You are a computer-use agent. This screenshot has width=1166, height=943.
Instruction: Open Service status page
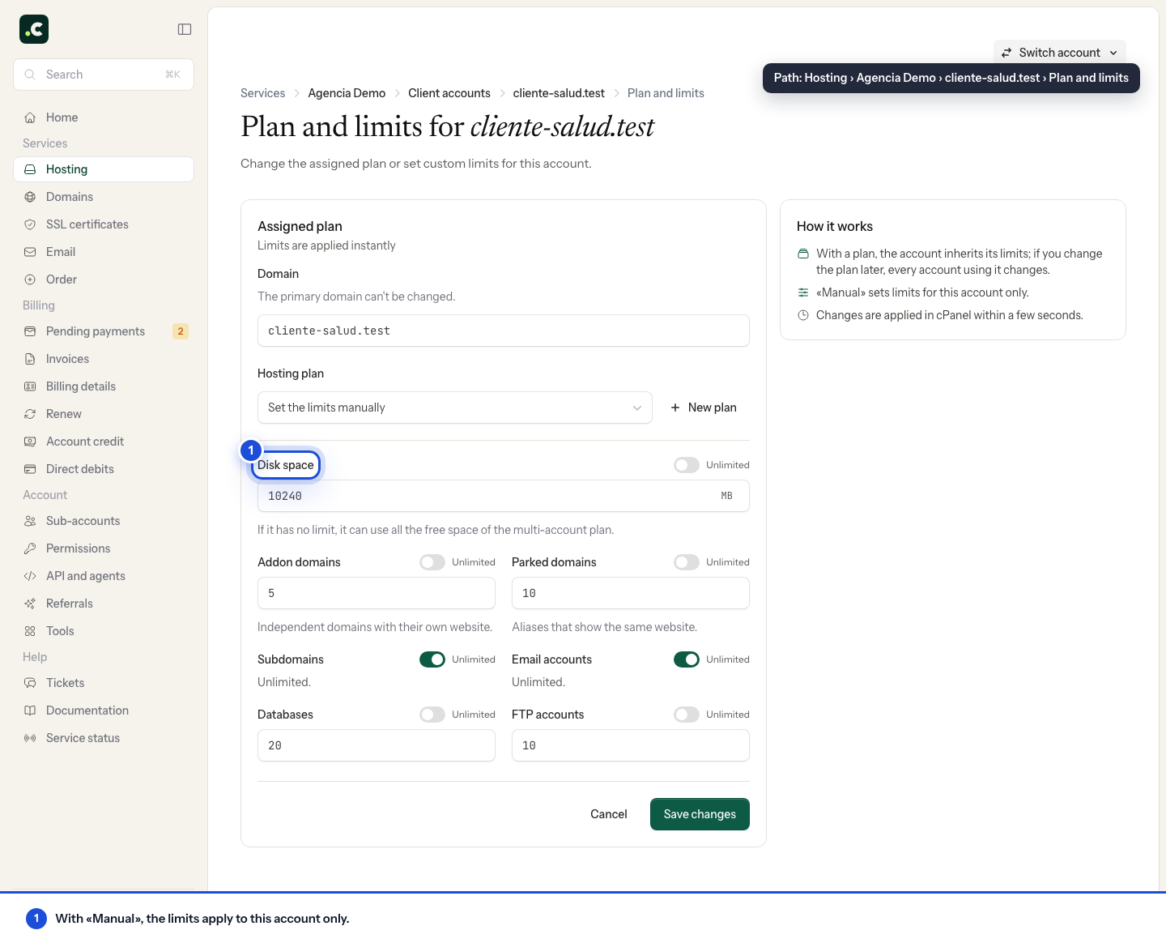point(104,738)
